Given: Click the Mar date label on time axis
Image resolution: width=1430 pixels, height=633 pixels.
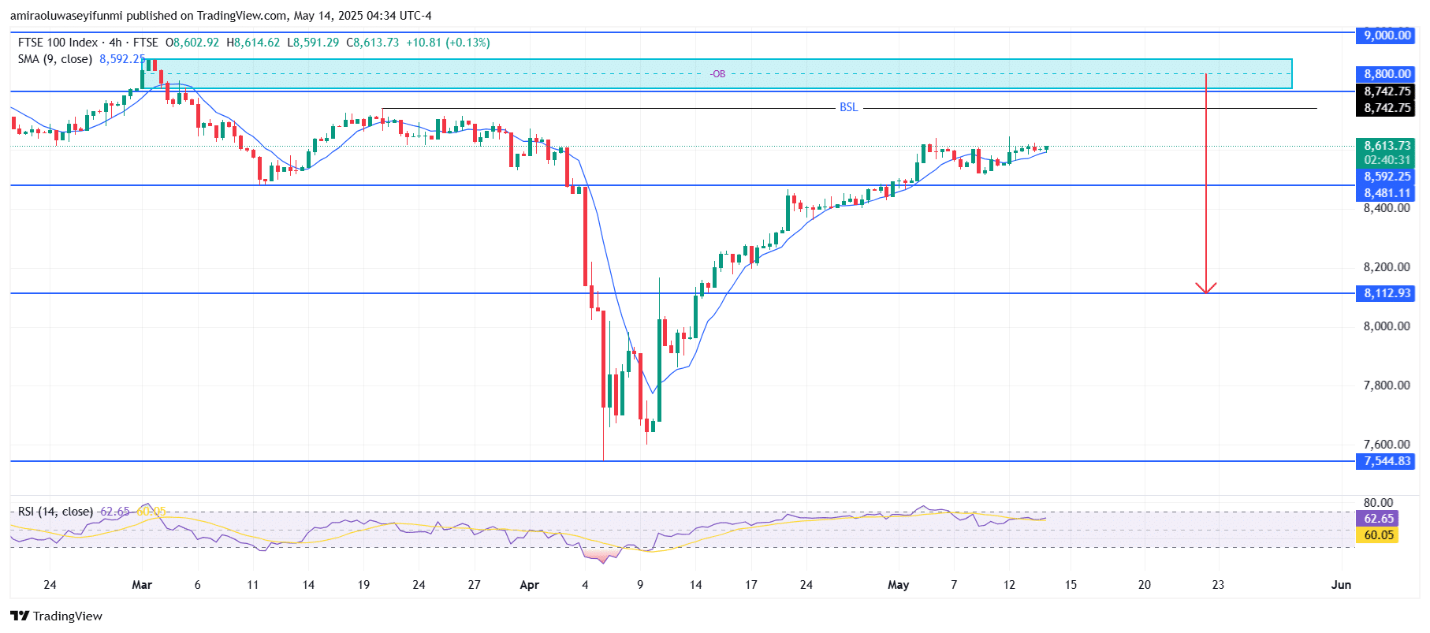Looking at the screenshot, I should 142,585.
